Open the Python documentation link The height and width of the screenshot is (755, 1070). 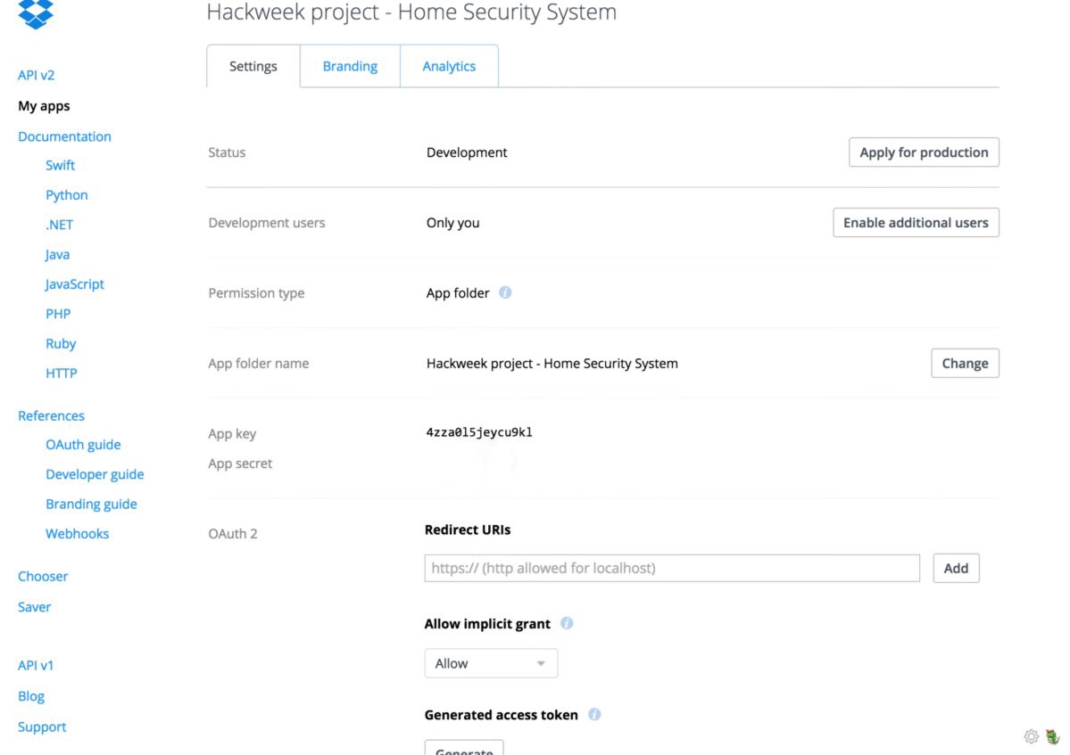67,195
